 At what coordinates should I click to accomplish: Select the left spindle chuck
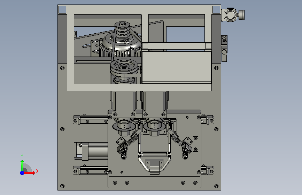(124, 127)
